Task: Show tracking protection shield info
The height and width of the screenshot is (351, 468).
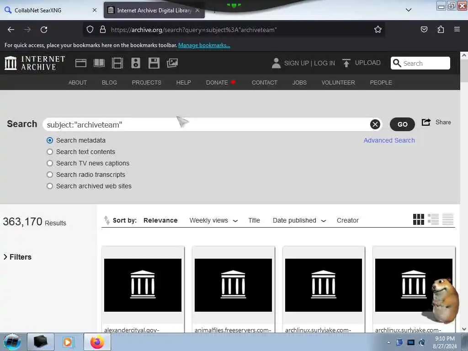Action: pyautogui.click(x=90, y=30)
